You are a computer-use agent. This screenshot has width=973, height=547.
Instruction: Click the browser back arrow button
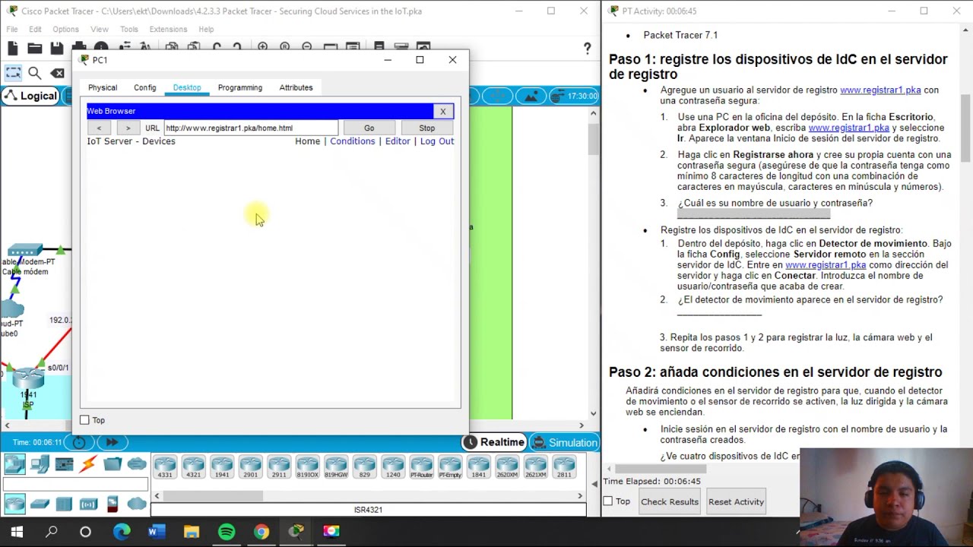[x=99, y=128]
